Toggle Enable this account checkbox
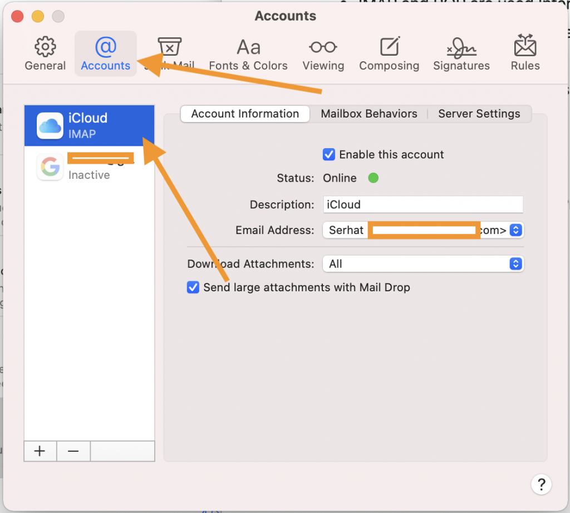The width and height of the screenshot is (570, 513). pos(328,154)
